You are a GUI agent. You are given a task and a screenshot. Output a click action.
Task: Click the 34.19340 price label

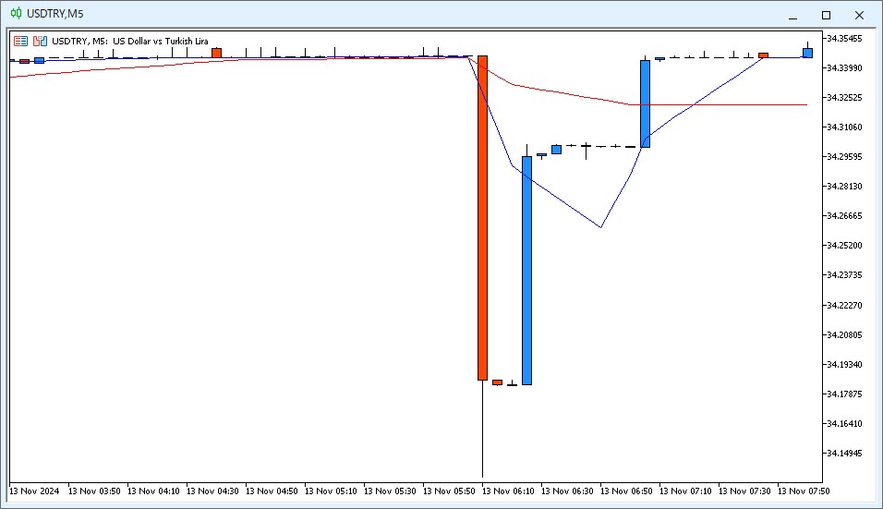tap(844, 364)
